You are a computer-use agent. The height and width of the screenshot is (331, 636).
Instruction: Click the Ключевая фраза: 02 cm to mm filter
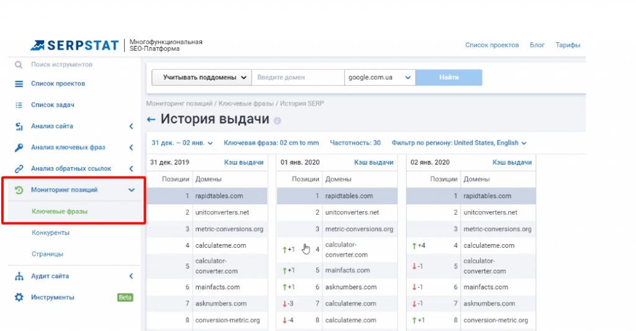pos(271,143)
